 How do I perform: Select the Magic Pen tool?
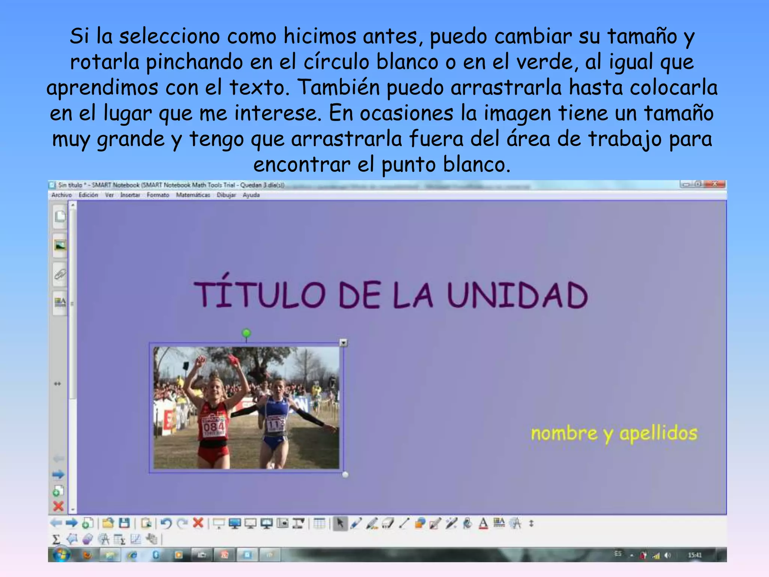(x=451, y=523)
